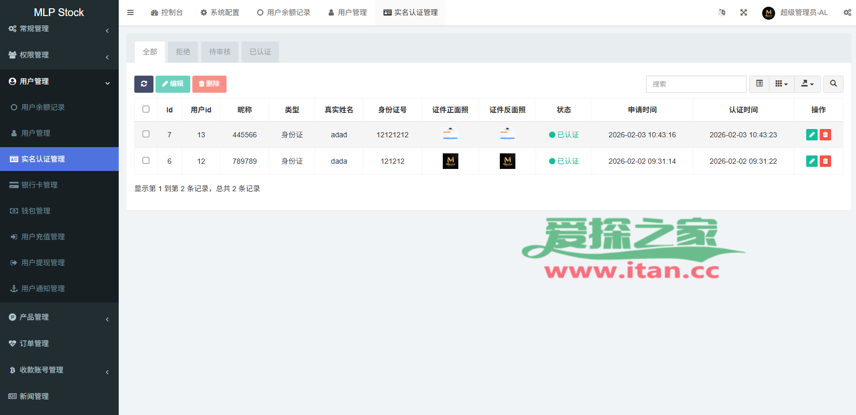Click the green edit icon for record 7
This screenshot has height=415, width=856.
[812, 135]
